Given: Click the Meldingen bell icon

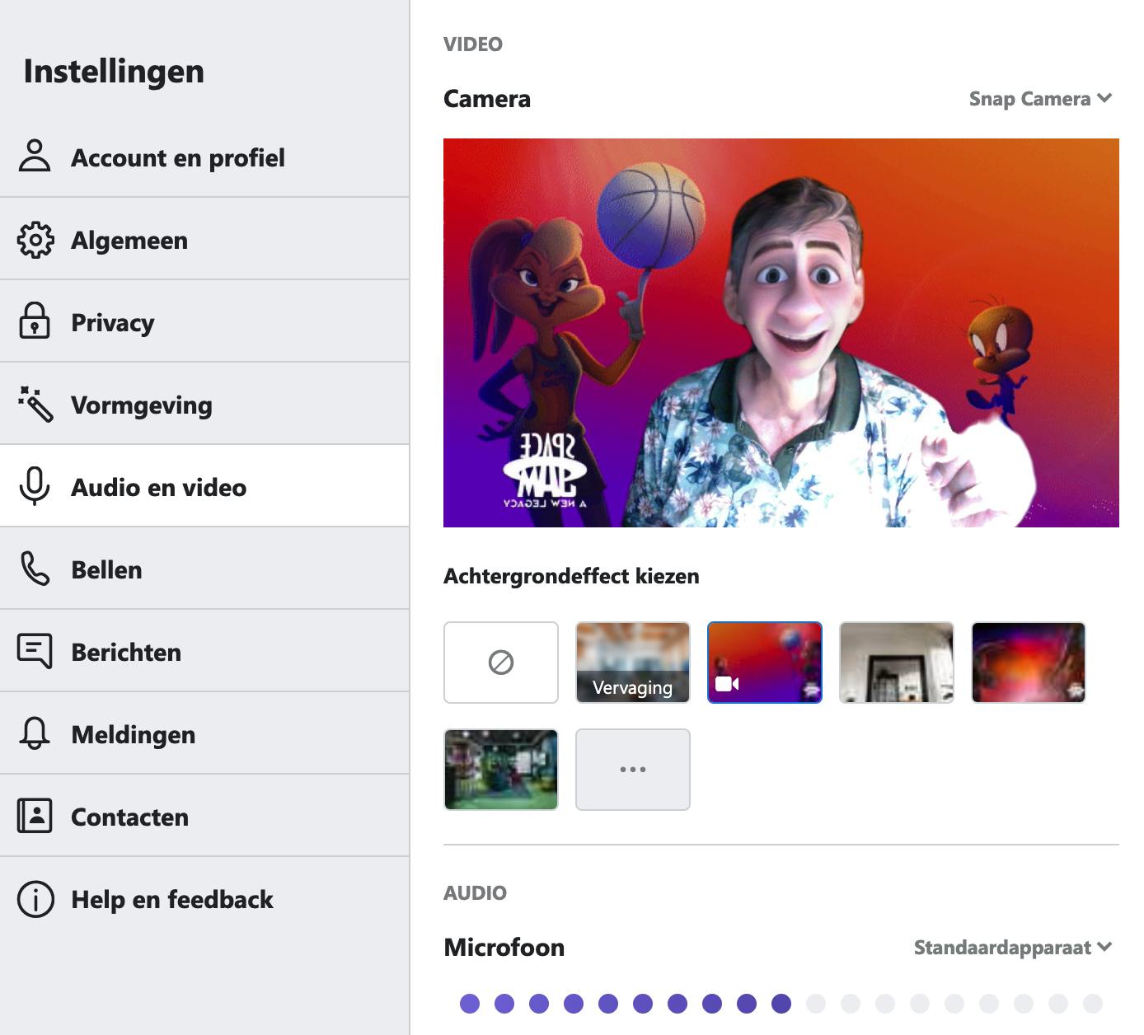Looking at the screenshot, I should [35, 733].
